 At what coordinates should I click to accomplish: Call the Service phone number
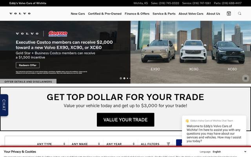click(x=196, y=3)
